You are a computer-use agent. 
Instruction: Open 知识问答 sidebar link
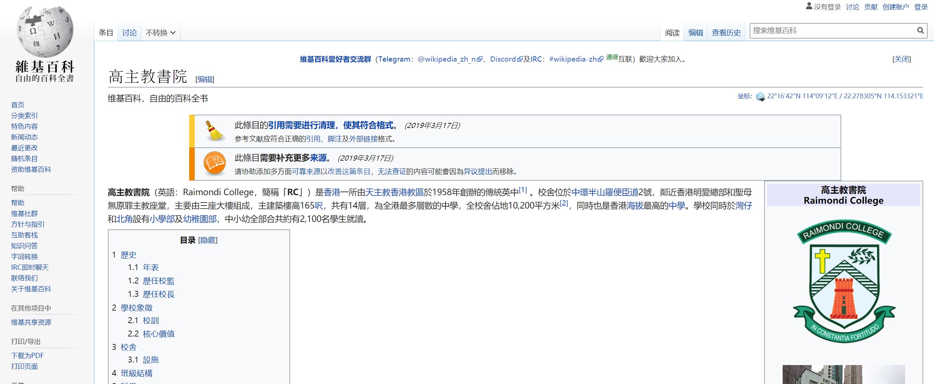click(24, 246)
